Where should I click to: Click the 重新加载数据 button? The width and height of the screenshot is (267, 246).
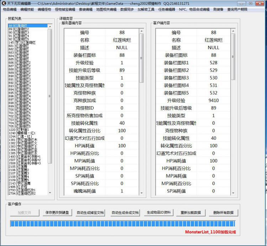pos(190,212)
